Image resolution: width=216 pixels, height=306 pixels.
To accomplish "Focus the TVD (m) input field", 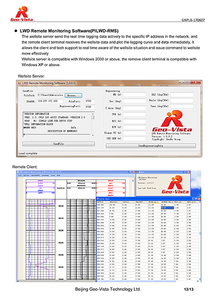I will tap(135, 114).
